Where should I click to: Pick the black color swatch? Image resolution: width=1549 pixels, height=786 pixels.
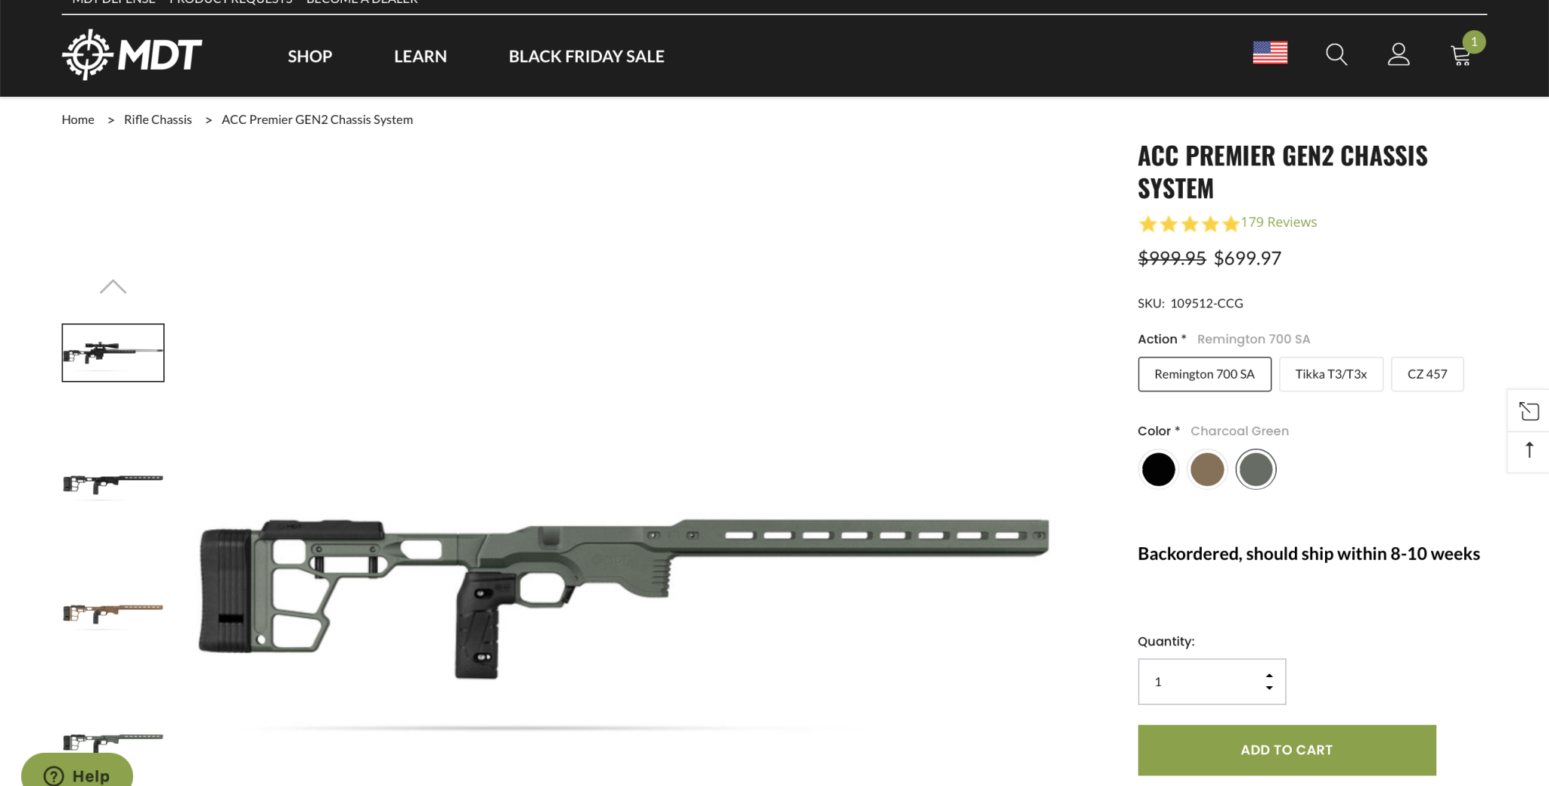point(1158,469)
